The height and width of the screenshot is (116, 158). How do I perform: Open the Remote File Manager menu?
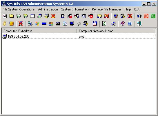click(x=106, y=9)
